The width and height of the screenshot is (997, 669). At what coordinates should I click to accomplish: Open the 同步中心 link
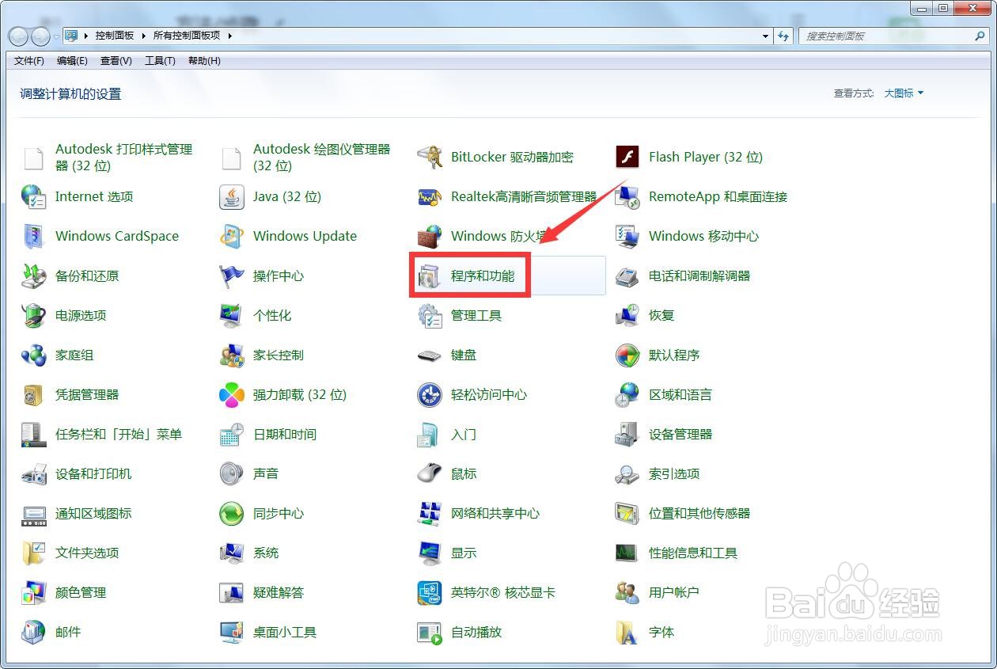(279, 513)
